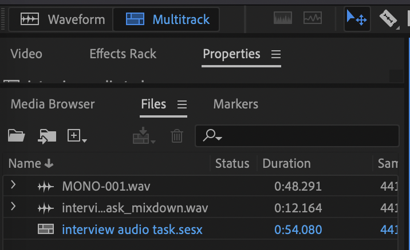Switch to Waveform editor view
This screenshot has width=410, height=250.
[x=62, y=19]
